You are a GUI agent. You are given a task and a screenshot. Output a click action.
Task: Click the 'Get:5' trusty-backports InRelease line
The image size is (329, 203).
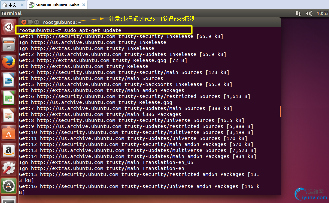126,84
